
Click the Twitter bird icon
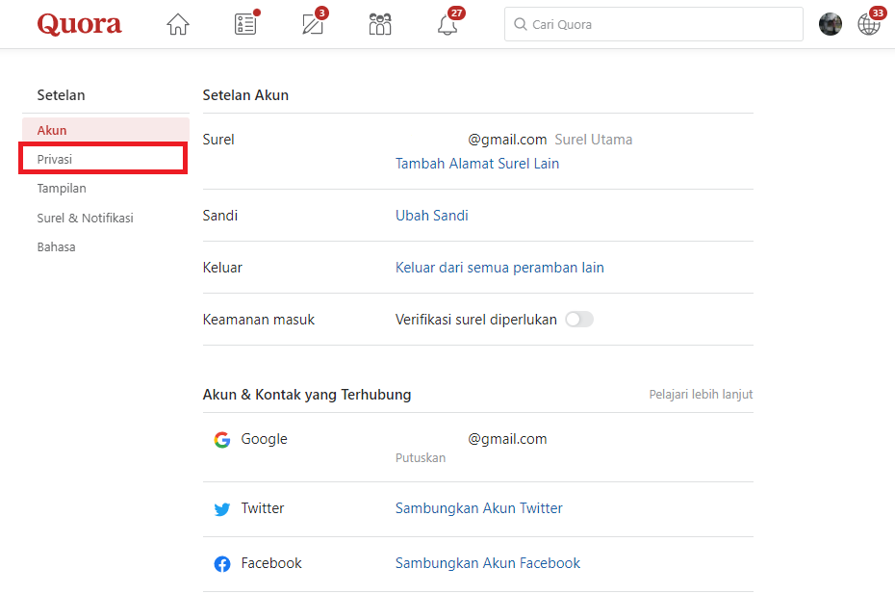[222, 508]
